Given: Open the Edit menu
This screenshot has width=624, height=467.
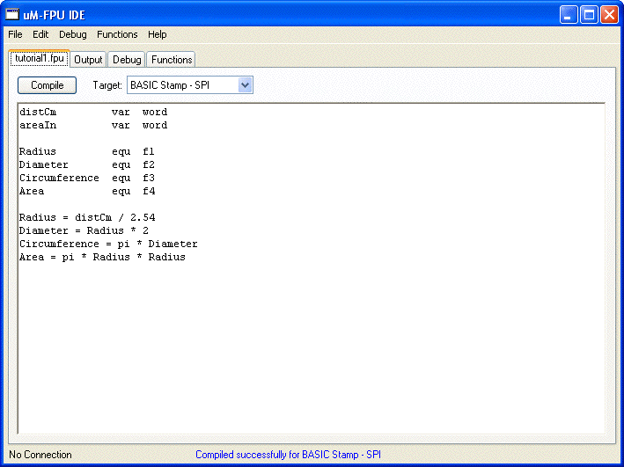Looking at the screenshot, I should pyautogui.click(x=40, y=34).
